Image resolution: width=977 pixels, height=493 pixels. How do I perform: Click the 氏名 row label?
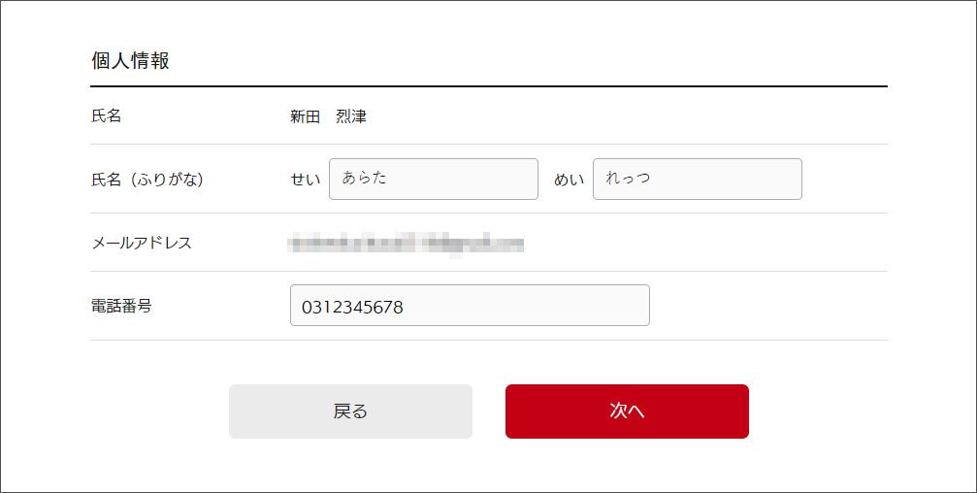pyautogui.click(x=106, y=116)
